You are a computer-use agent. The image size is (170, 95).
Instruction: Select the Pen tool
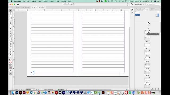point(11,28)
